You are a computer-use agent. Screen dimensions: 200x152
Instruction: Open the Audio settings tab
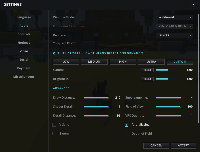(x=24, y=26)
